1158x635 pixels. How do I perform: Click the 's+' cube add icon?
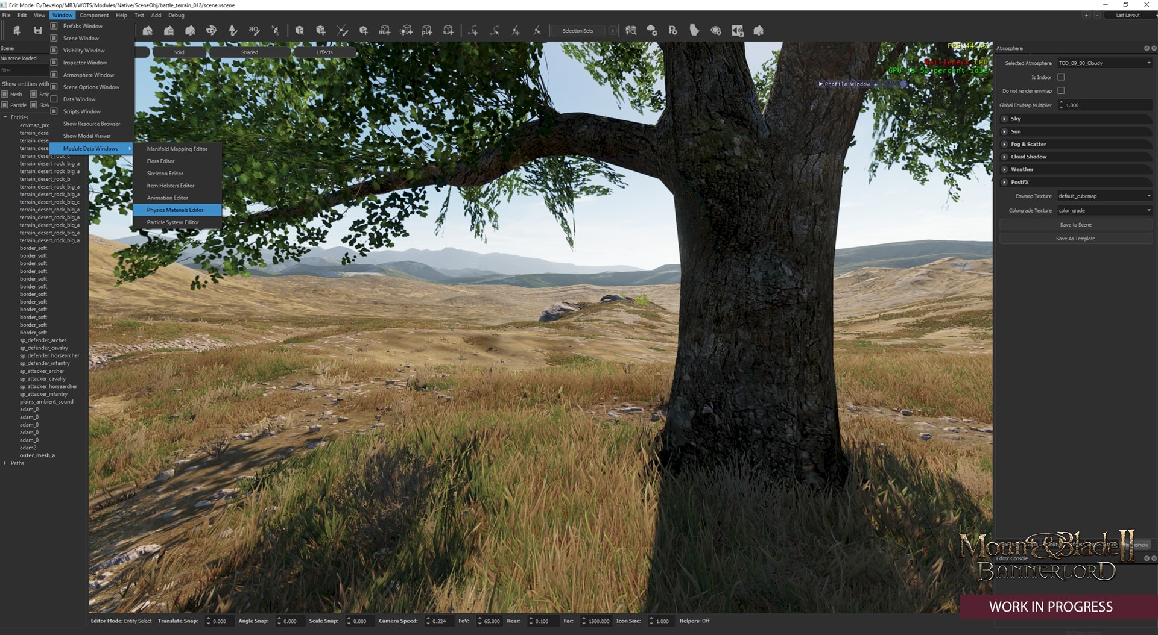[448, 30]
